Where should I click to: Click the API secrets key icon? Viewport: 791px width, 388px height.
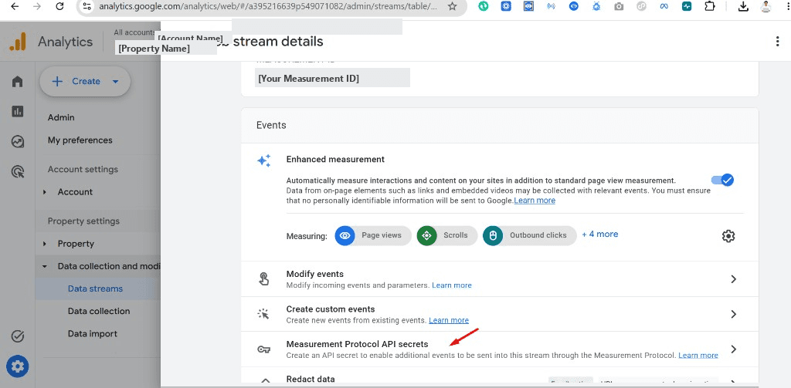click(x=263, y=349)
